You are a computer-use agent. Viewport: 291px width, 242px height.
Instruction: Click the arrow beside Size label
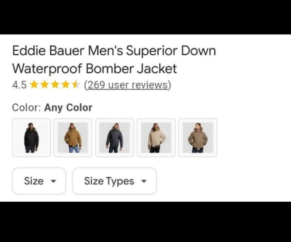coord(53,181)
